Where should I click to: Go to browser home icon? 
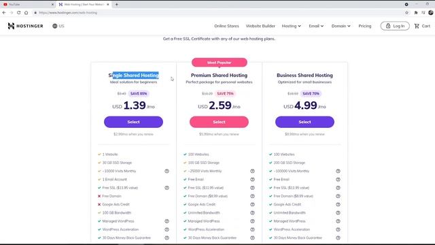click(x=26, y=12)
